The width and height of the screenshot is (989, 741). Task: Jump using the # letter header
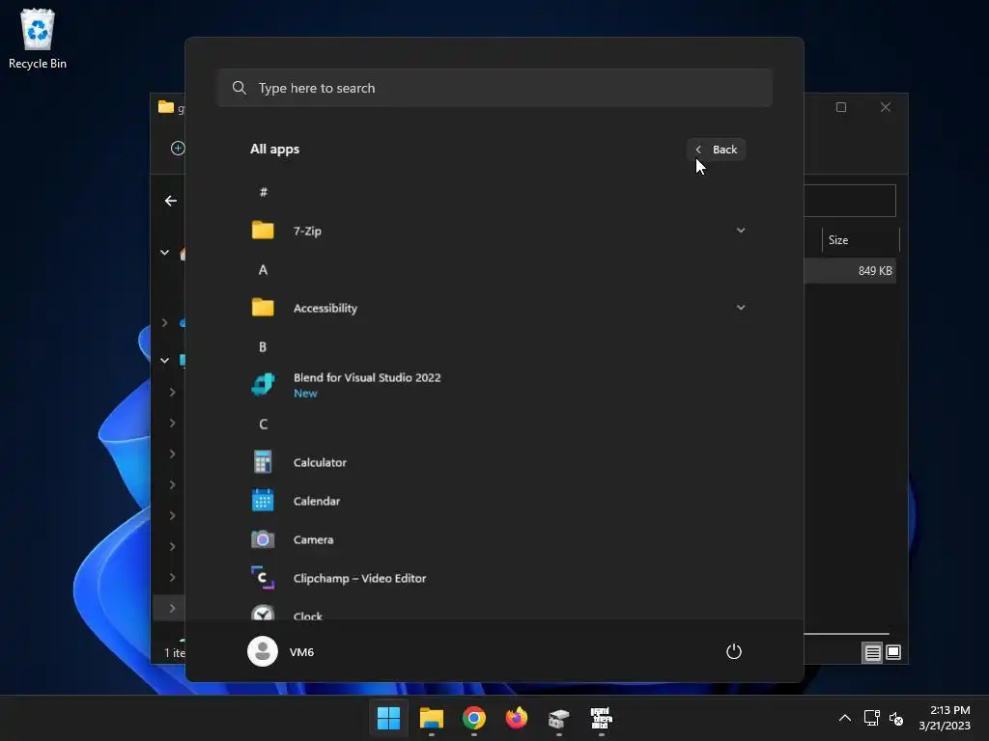tap(263, 192)
